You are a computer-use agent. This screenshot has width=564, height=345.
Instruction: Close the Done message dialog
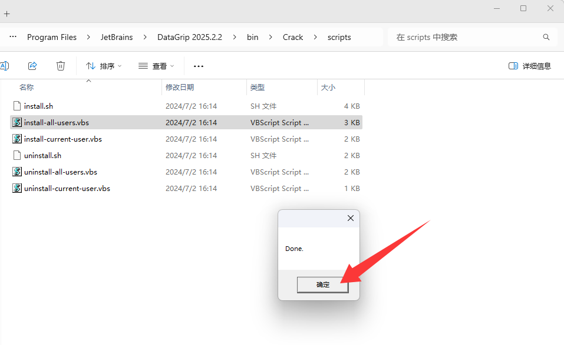pos(351,218)
